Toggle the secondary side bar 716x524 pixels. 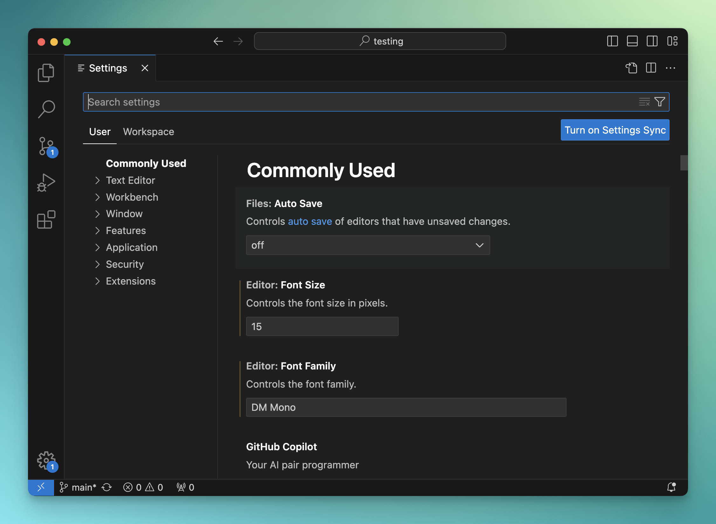[652, 41]
